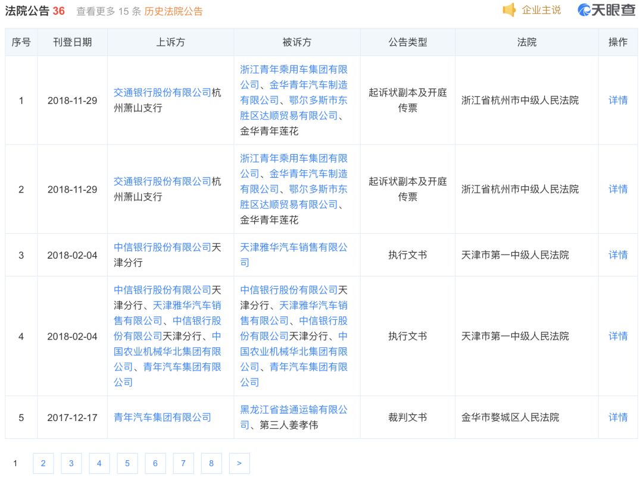
Task: Go to page 8
Action: pos(211,463)
